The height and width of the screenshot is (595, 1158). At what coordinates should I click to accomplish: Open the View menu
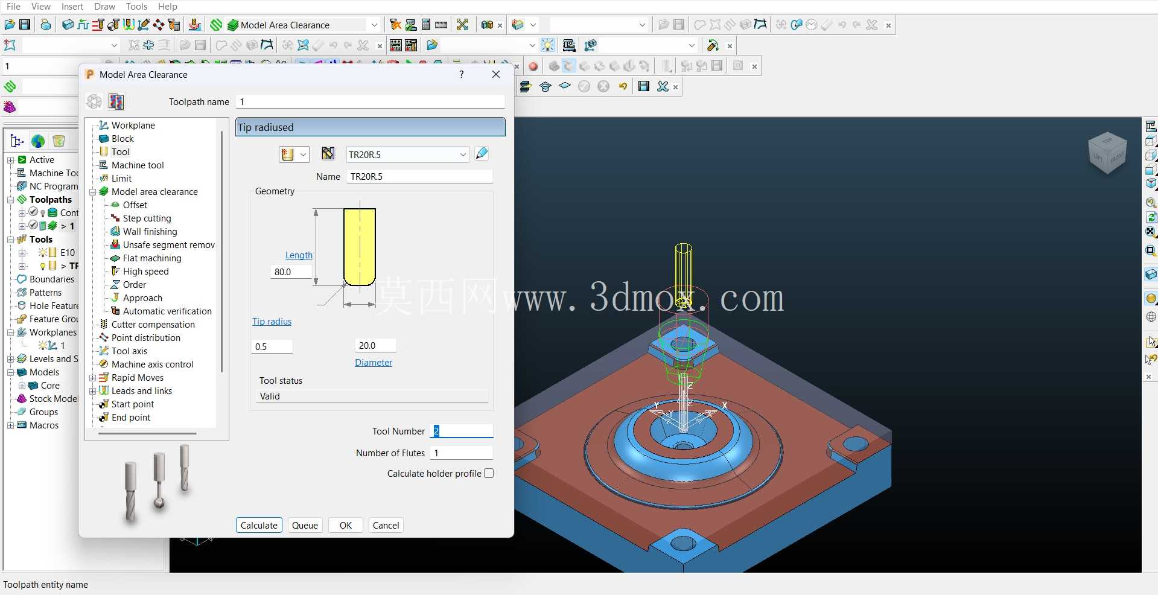pyautogui.click(x=41, y=7)
